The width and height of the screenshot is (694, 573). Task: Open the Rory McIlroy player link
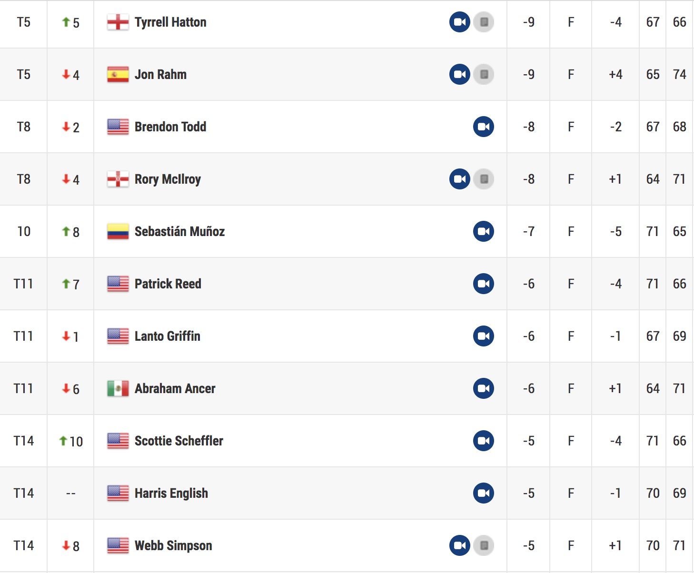coord(168,179)
